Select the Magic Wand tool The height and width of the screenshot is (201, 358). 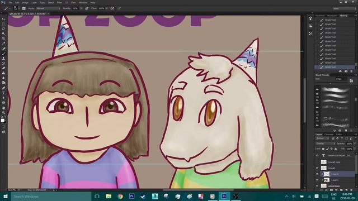(3, 33)
